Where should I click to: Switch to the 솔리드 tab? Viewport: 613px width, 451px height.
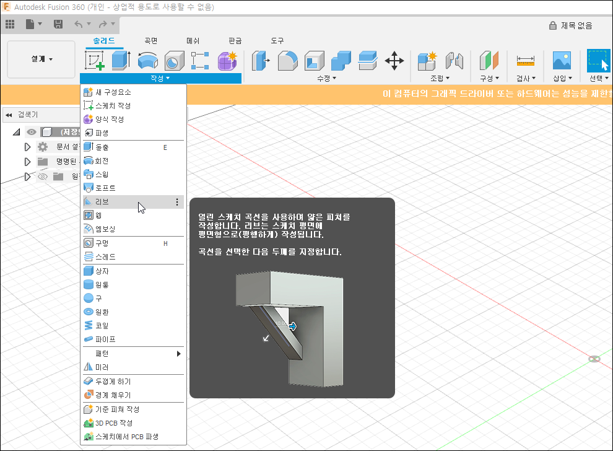pyautogui.click(x=104, y=41)
